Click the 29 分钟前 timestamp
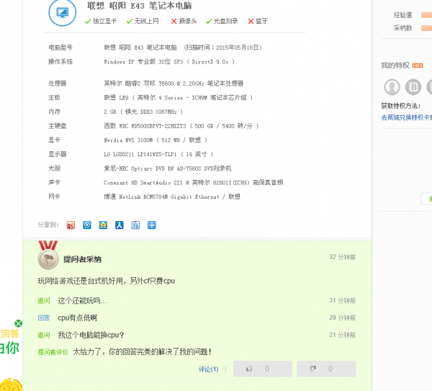 [x=342, y=318]
